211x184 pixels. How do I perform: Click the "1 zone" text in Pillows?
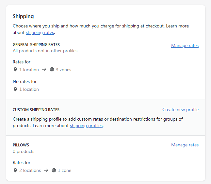pos(64,170)
